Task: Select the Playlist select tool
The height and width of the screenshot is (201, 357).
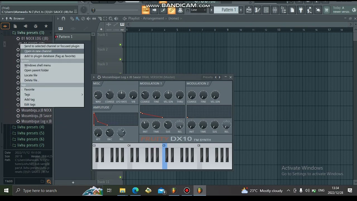Action: pyautogui.click(x=105, y=19)
